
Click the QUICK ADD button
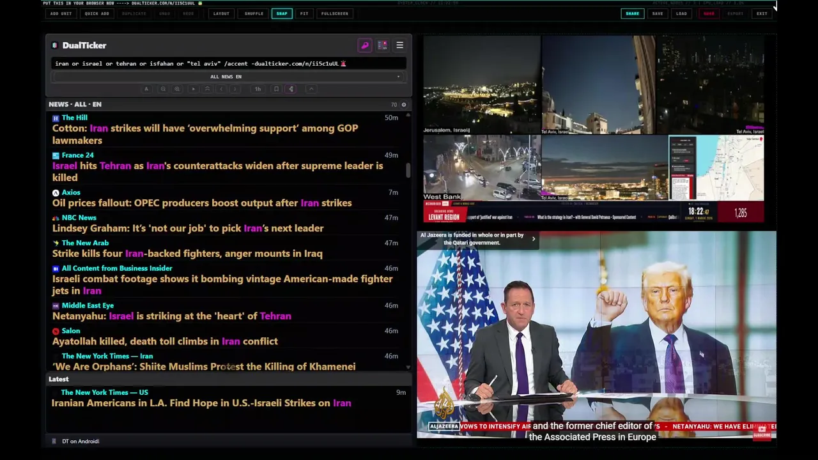[x=96, y=13]
